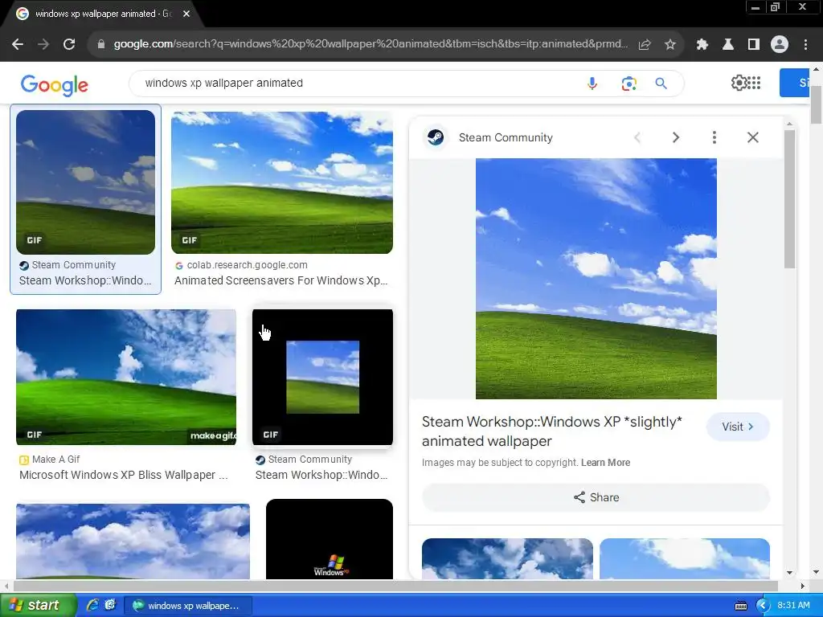The height and width of the screenshot is (617, 823).
Task: Click the Animated Screensavers For Windows Xp caption
Action: click(280, 280)
